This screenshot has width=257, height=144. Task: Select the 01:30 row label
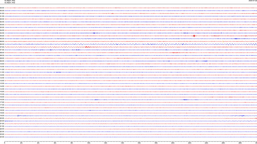click(x=2, y=16)
